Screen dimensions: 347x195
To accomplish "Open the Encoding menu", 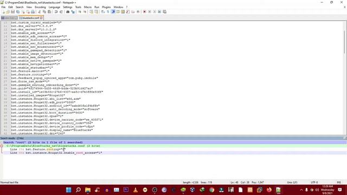I will click(40, 7).
